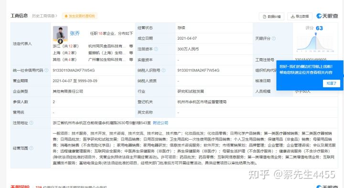The image size is (344, 188).
Task: Click the 人员规模 label
Action: point(263,91)
